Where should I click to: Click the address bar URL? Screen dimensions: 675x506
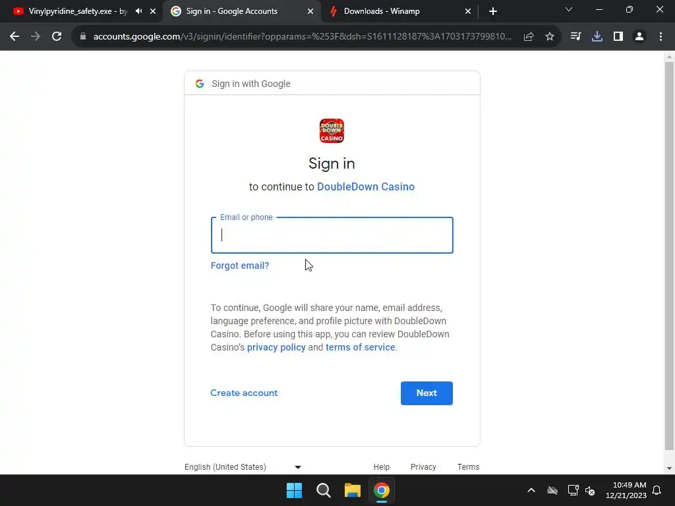pos(302,37)
